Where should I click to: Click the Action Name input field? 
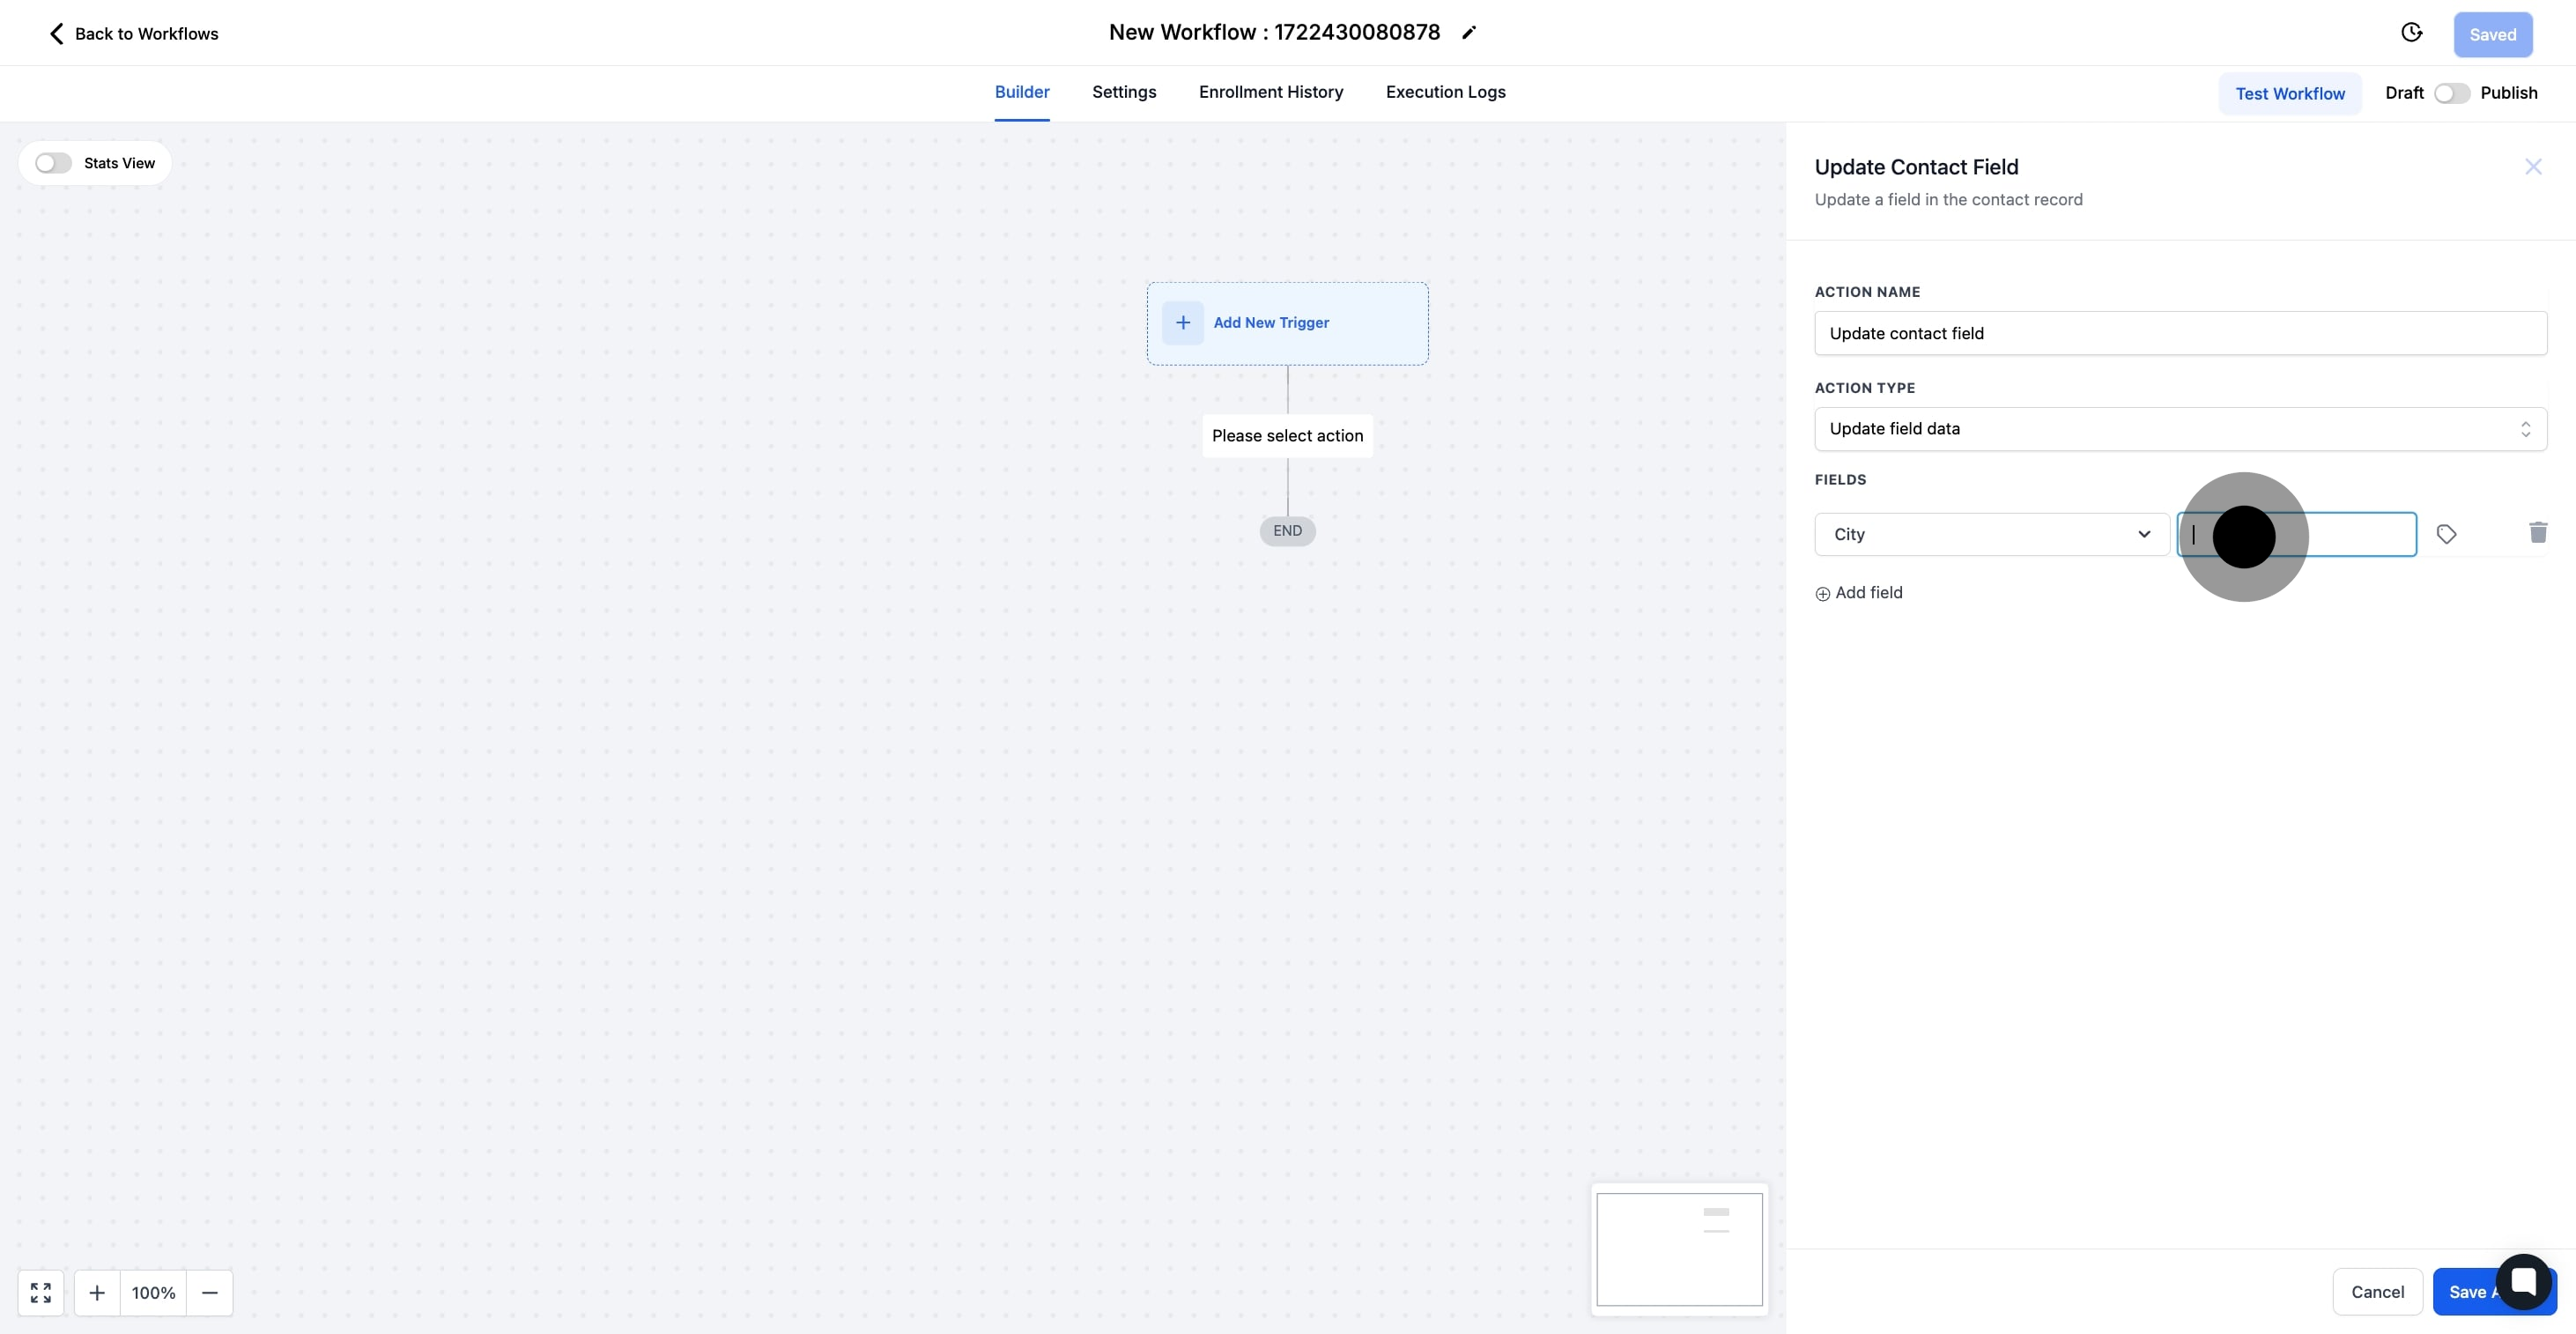coord(2179,333)
